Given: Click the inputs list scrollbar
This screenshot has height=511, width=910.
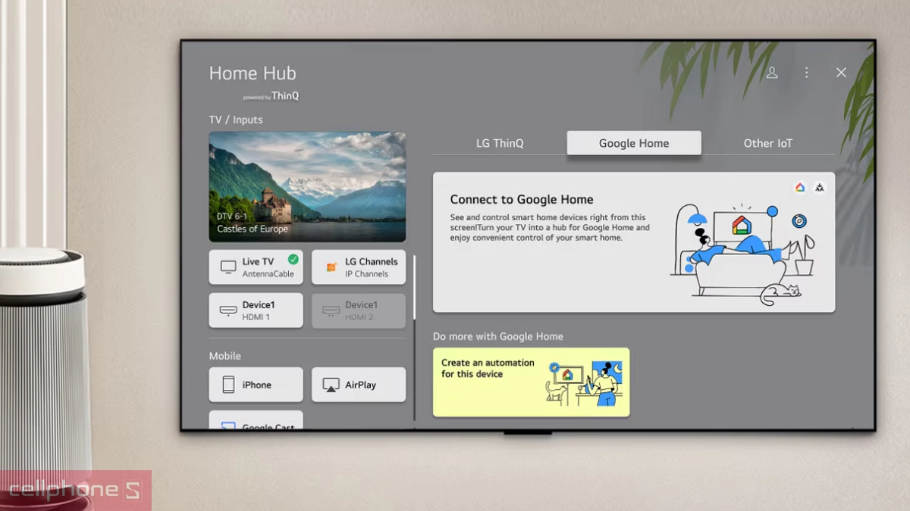Looking at the screenshot, I should tap(414, 288).
